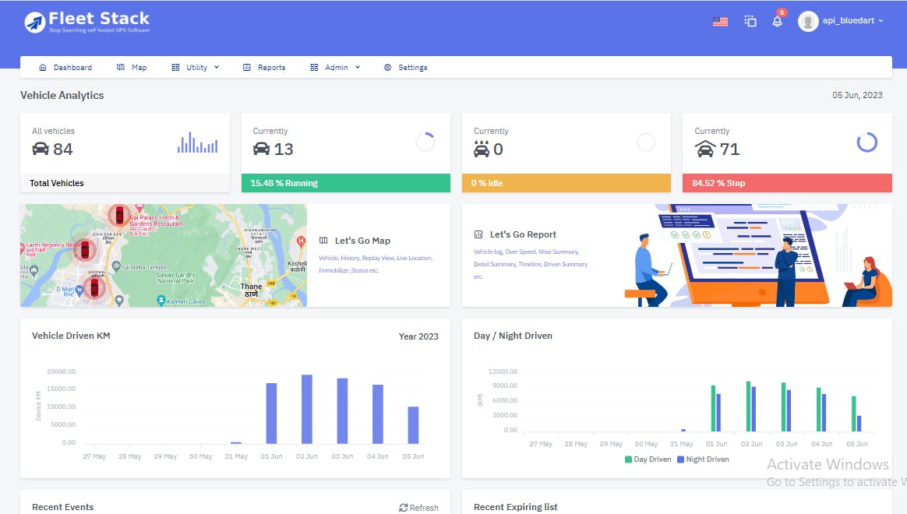Click the user profile avatar
Viewport: 907px width, 514px height.
point(807,20)
